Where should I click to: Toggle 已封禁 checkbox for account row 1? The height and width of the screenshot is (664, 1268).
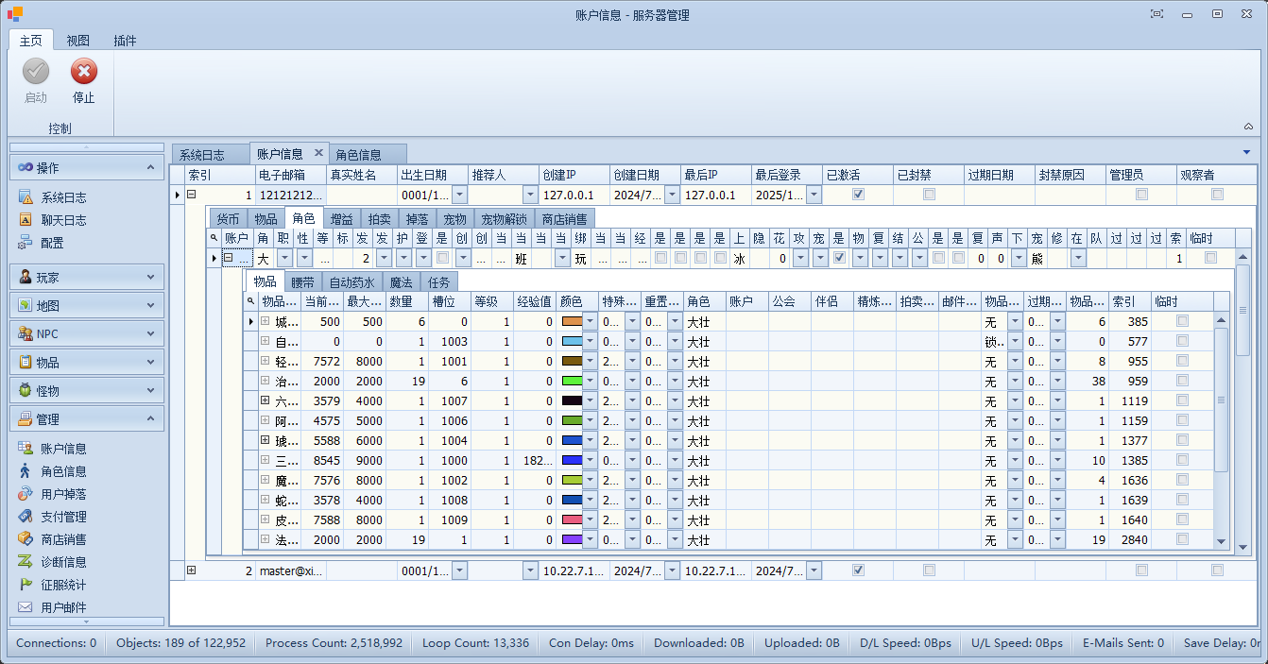coord(929,195)
